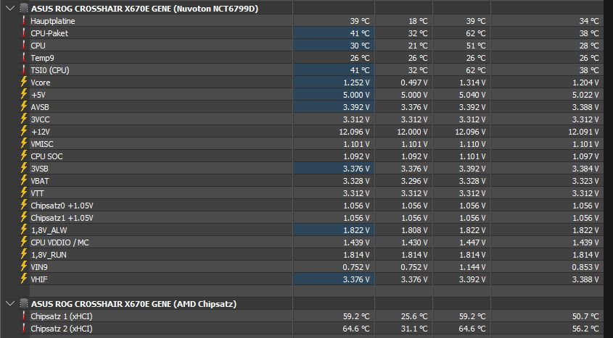Click the thermometer icon for Chipsatz 2 (xHCI)
This screenshot has width=613, height=338.
click(24, 329)
